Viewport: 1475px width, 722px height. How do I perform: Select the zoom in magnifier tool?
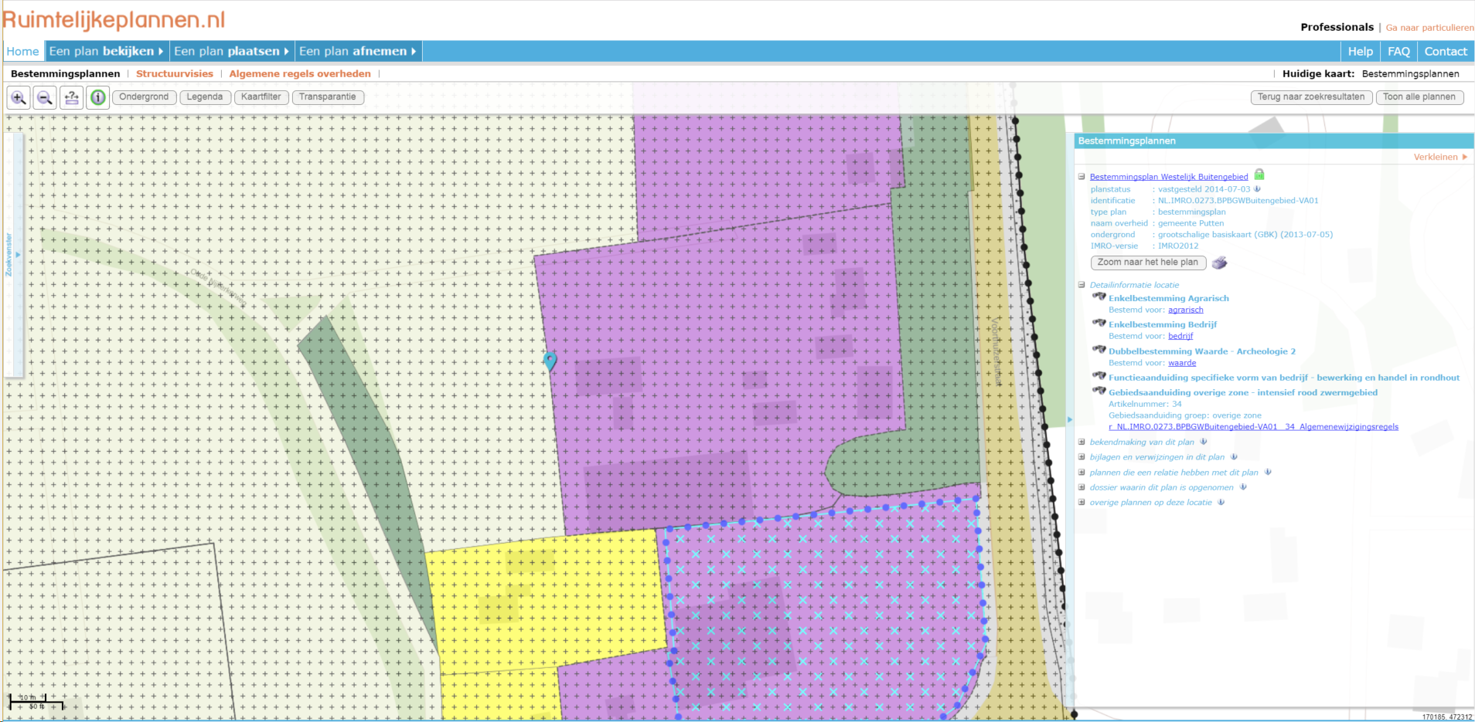click(17, 97)
